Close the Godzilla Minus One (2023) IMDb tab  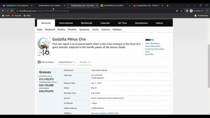pos(130,6)
